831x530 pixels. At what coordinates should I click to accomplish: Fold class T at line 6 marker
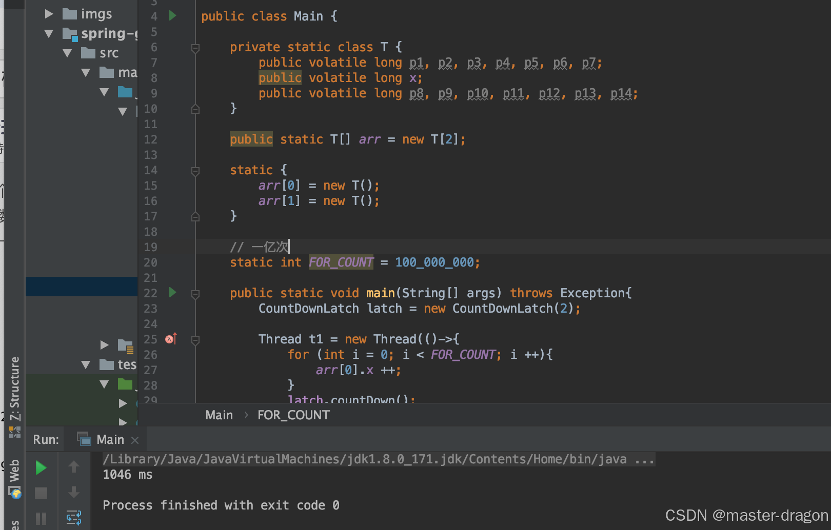click(x=195, y=48)
